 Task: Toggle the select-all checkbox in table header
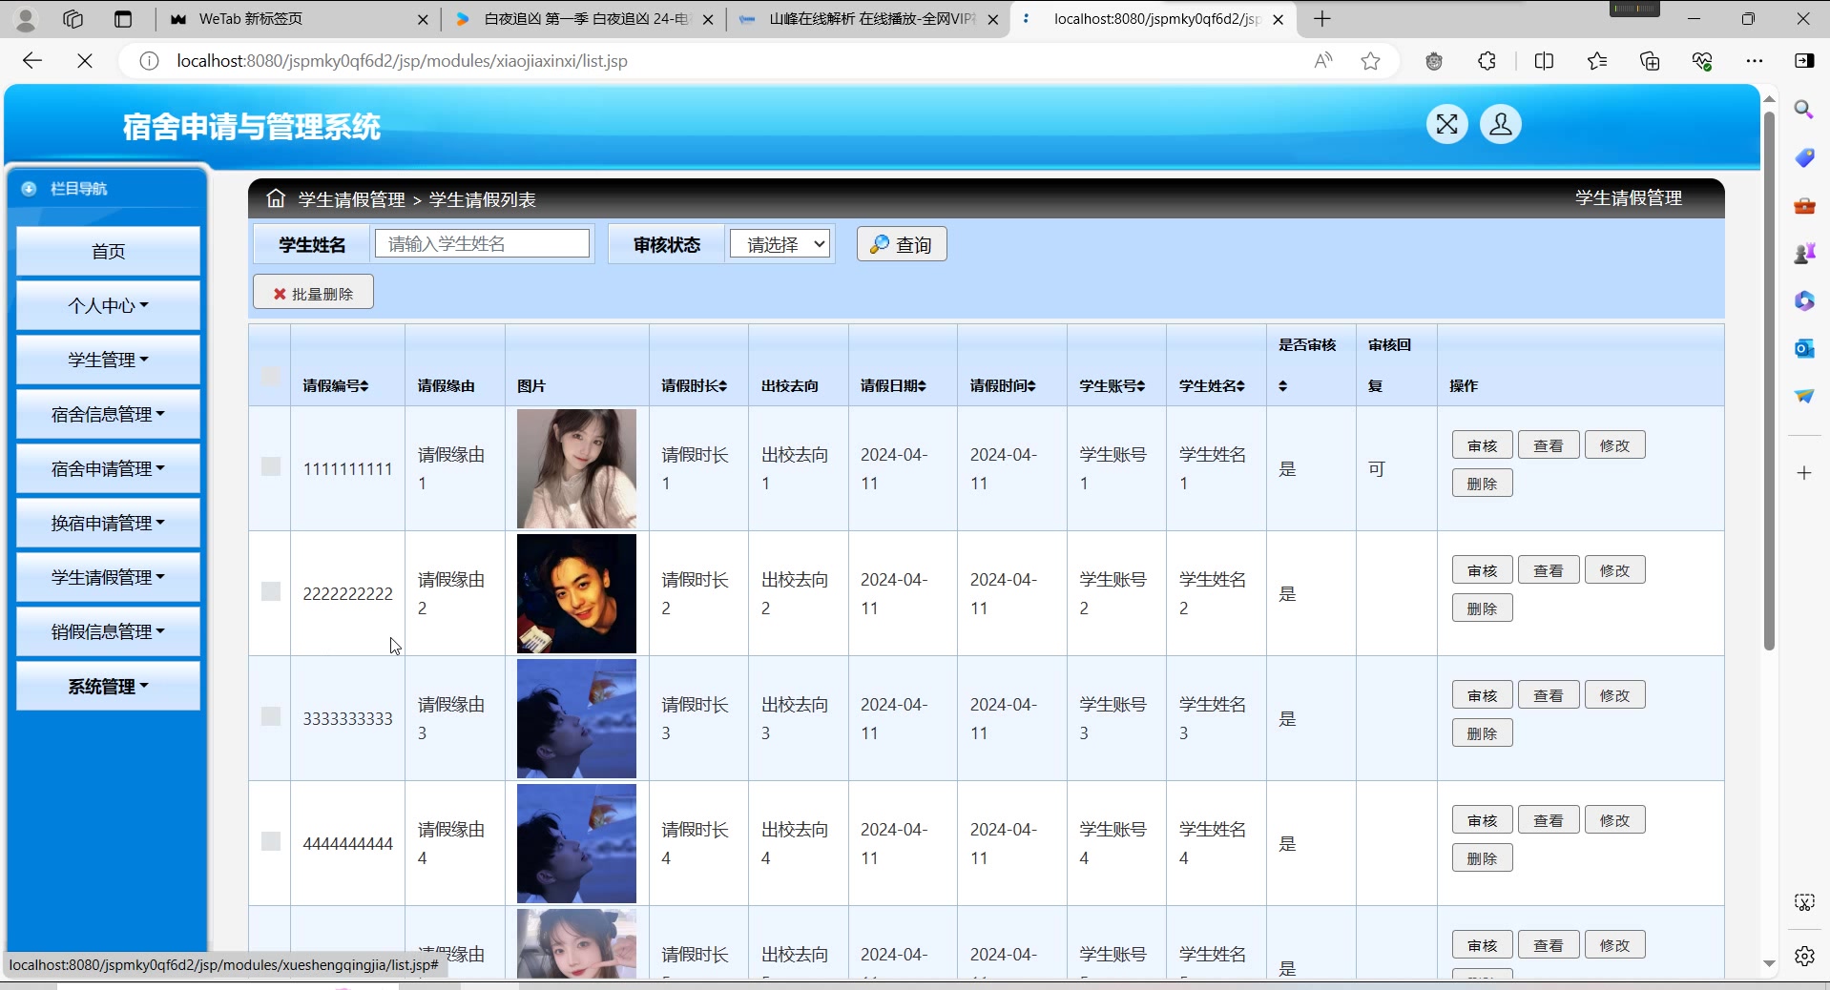pos(271,377)
